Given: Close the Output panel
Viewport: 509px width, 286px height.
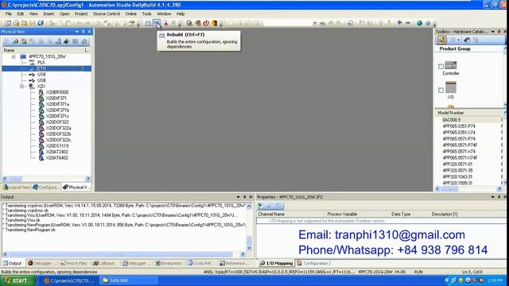Looking at the screenshot, I should point(251,197).
